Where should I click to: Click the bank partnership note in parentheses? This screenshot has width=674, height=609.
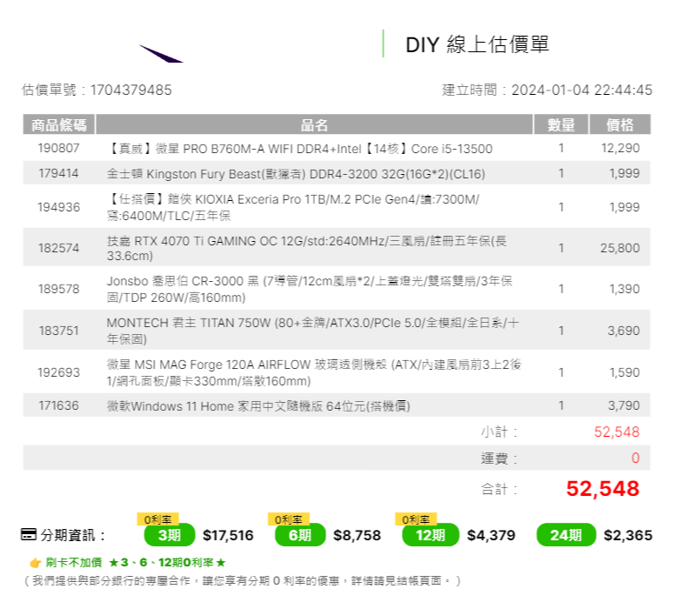point(242,580)
